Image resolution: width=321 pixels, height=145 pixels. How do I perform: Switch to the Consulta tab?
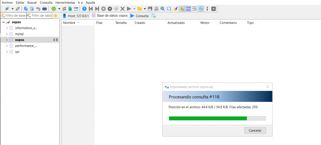[x=139, y=16]
